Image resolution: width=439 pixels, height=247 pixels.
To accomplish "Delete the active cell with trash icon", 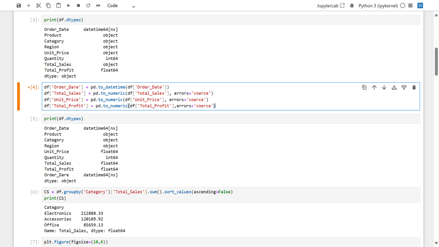I will [x=414, y=87].
